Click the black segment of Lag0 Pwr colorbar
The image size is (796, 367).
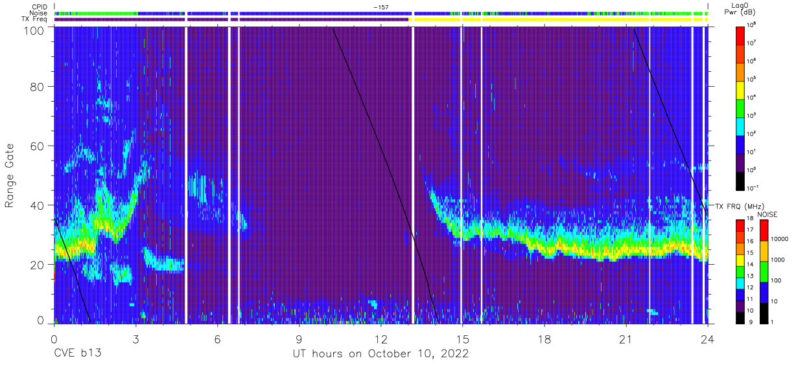[740, 180]
